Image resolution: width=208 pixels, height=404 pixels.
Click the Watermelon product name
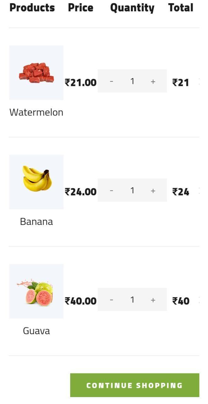tap(36, 112)
